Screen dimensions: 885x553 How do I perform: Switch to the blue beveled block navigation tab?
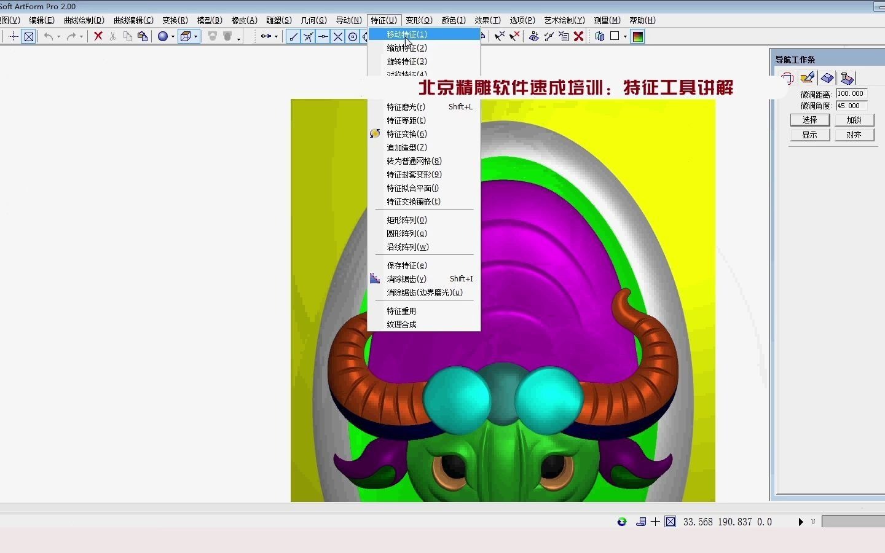(827, 77)
